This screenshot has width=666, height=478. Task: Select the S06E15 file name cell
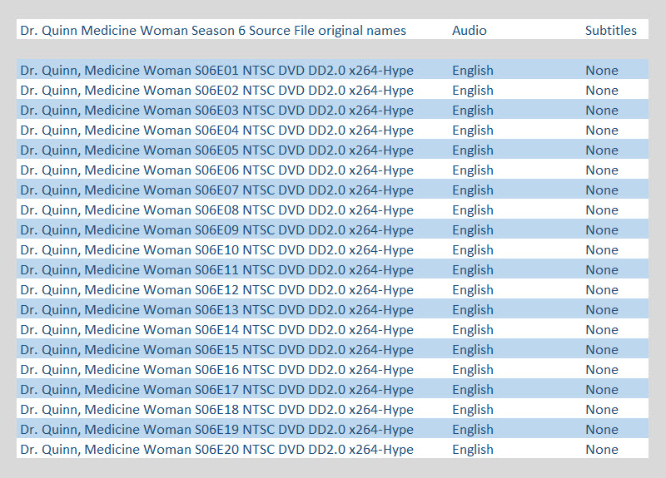216,349
